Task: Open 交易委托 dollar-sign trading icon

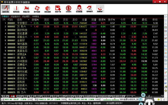Action: pos(69,9)
